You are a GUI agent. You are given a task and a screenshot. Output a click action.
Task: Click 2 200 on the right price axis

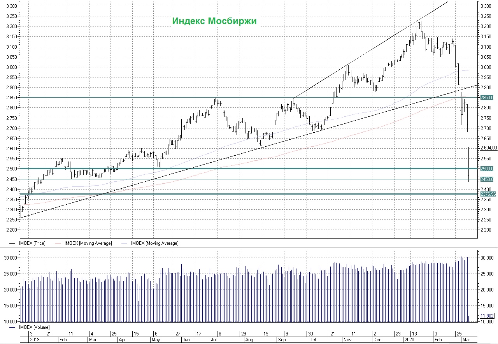(x=486, y=230)
